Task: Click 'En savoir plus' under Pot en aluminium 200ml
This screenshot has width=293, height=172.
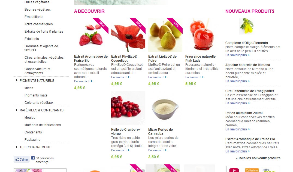Action: 237,129
